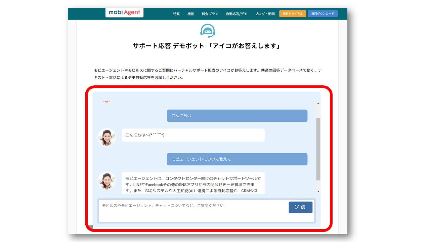
Task: Click the chat scrollbar down arrow
Action: [x=318, y=191]
